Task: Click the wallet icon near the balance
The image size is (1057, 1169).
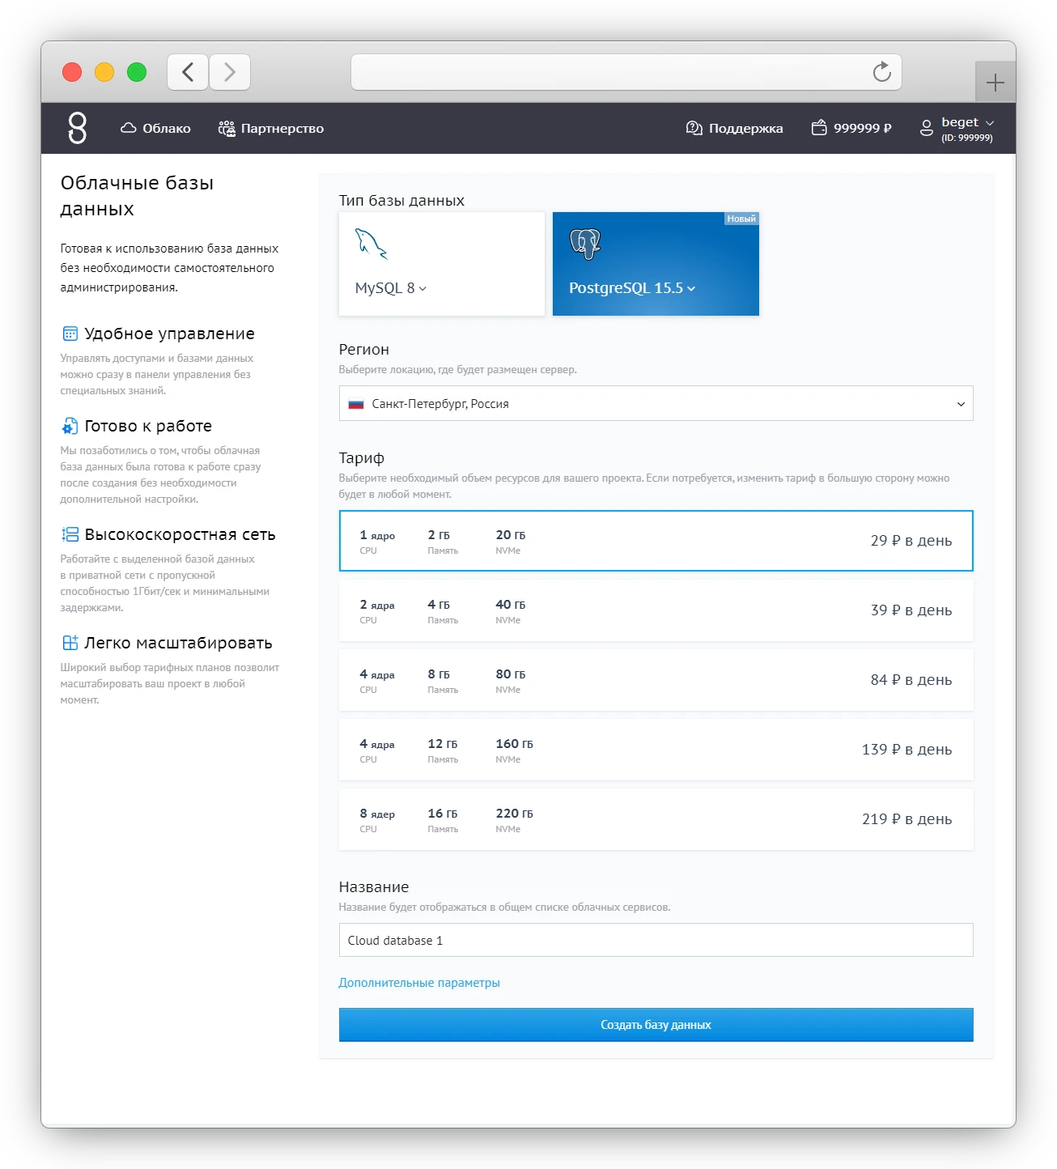Action: tap(819, 128)
